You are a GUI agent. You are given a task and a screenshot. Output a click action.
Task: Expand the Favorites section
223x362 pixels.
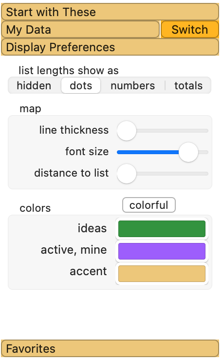110,348
